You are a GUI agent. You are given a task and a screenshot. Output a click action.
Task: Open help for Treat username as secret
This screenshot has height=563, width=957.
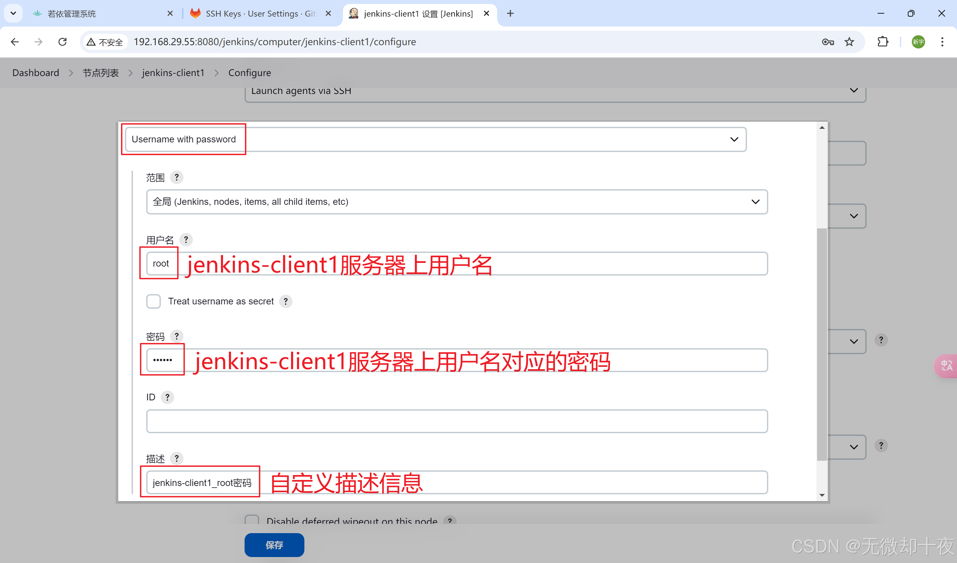point(285,301)
